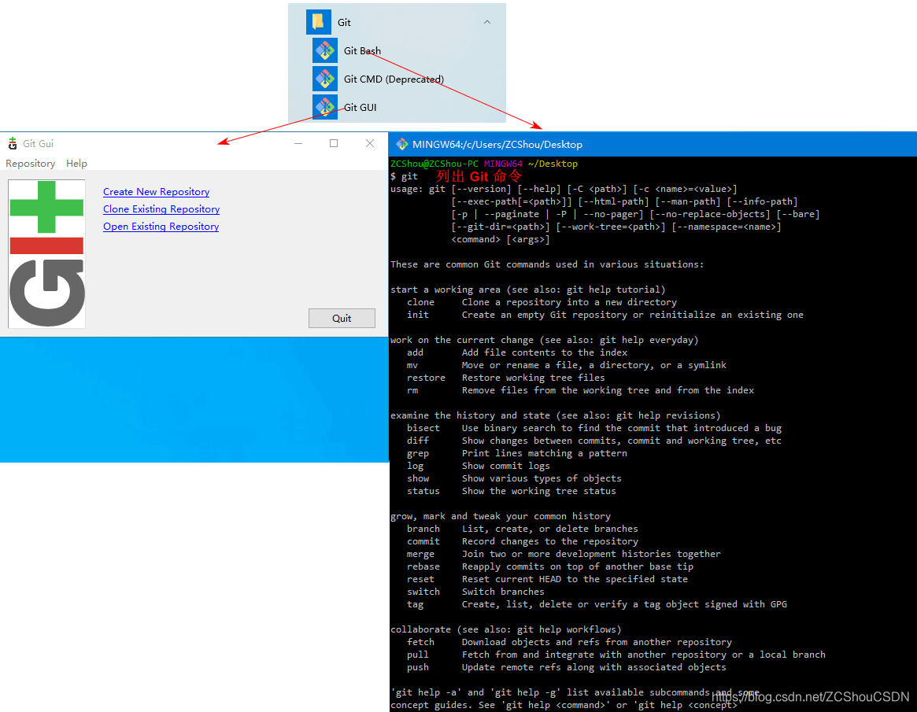
Task: Click the MINGW64 window title text
Action: [x=497, y=145]
